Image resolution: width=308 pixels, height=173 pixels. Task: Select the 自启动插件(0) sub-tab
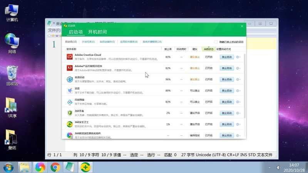pyautogui.click(x=107, y=42)
